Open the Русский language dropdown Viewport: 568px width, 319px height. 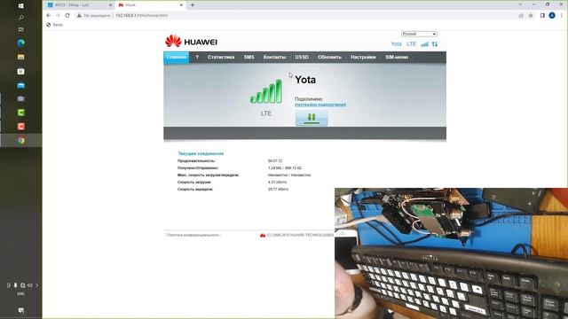419,34
